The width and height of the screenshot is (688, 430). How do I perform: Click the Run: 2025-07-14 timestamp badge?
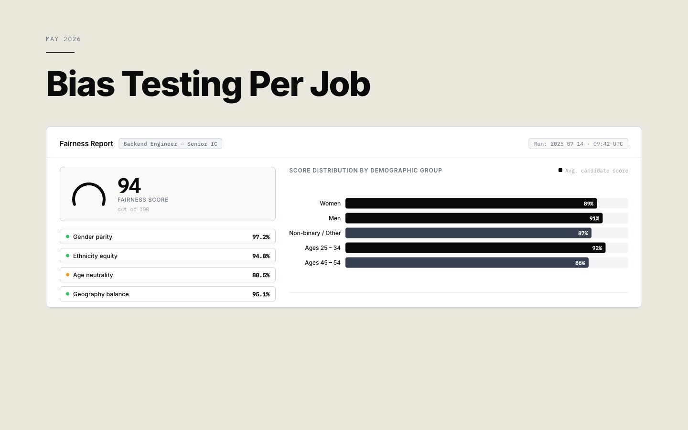(578, 144)
